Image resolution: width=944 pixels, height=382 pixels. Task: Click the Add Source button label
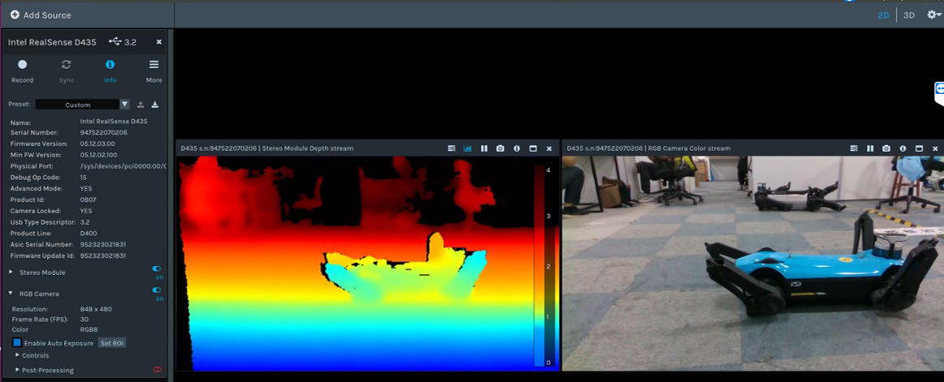click(47, 15)
